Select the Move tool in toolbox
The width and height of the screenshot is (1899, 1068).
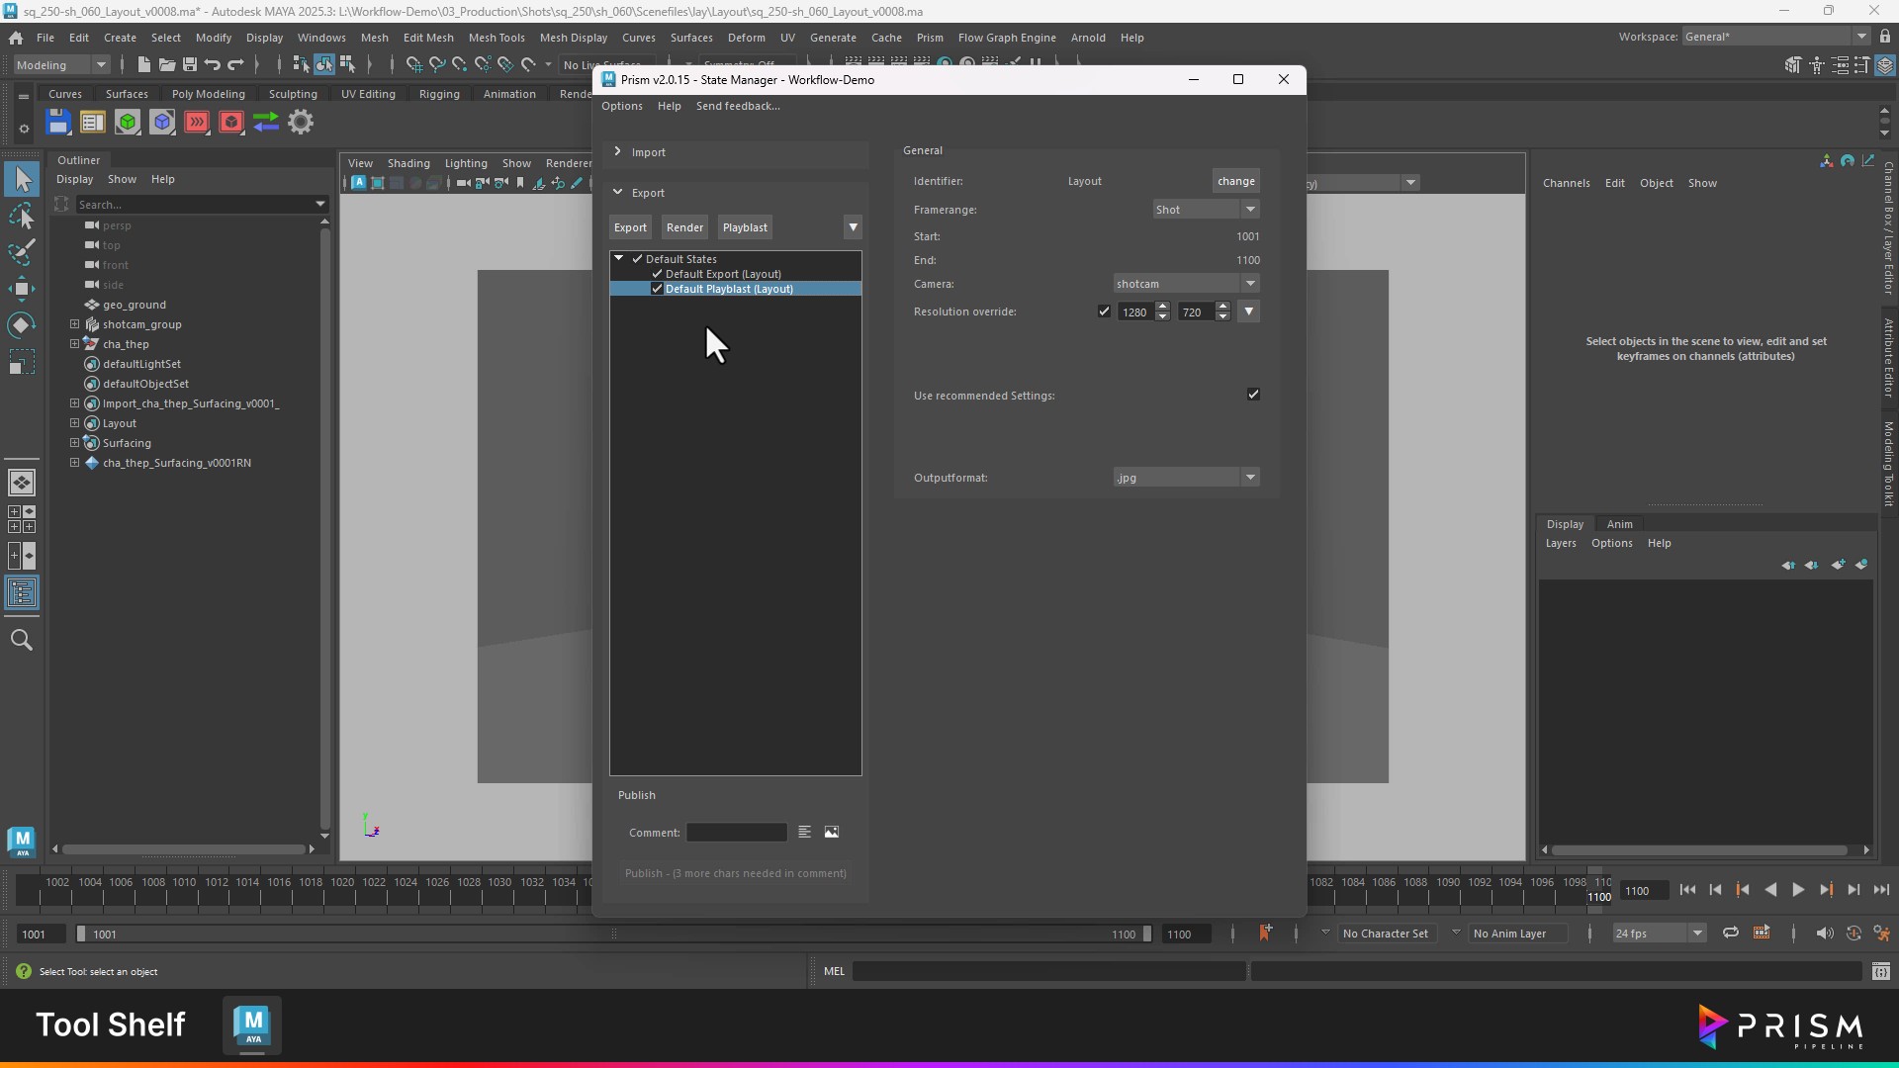click(x=22, y=289)
